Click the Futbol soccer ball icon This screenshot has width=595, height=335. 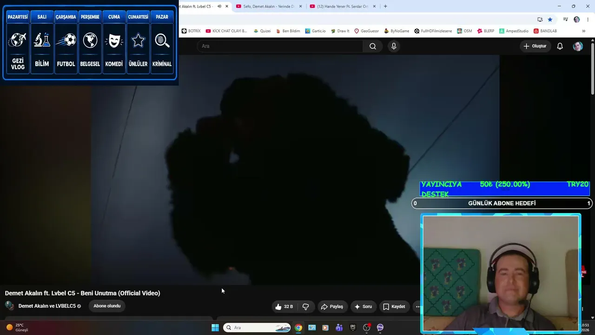point(66,40)
